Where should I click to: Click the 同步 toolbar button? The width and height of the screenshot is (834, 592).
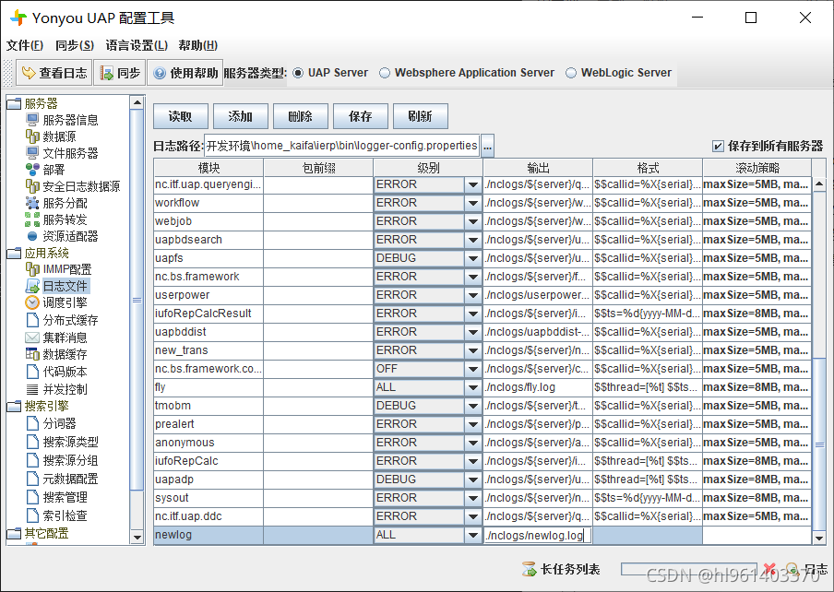pyautogui.click(x=120, y=73)
